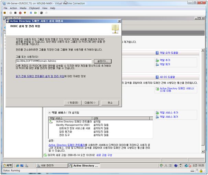Switch to 서버 관리자 taskbar button
This screenshot has height=175, width=208.
52,166
